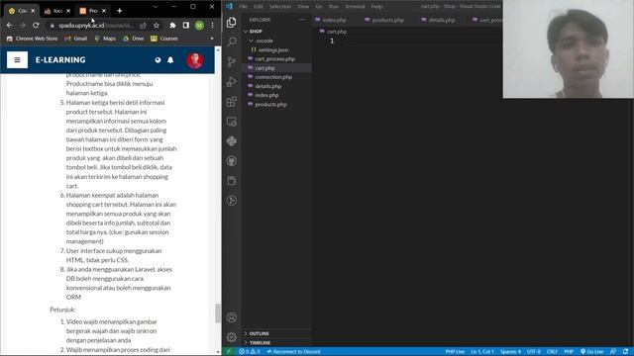Open Selection menu in VS Code
Image resolution: width=634 pixels, height=356 pixels.
coord(279,7)
